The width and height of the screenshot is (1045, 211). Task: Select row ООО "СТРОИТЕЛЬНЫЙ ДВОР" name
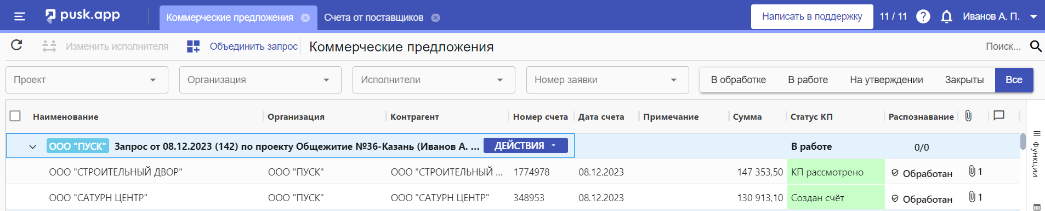[116, 172]
